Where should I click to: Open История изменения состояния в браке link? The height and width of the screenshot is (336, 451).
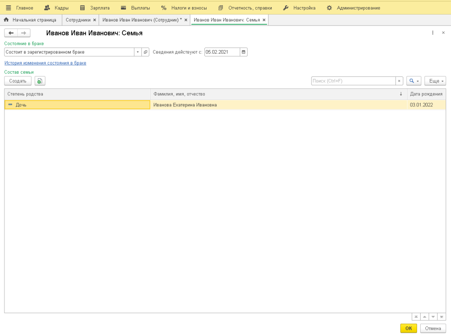(45, 63)
